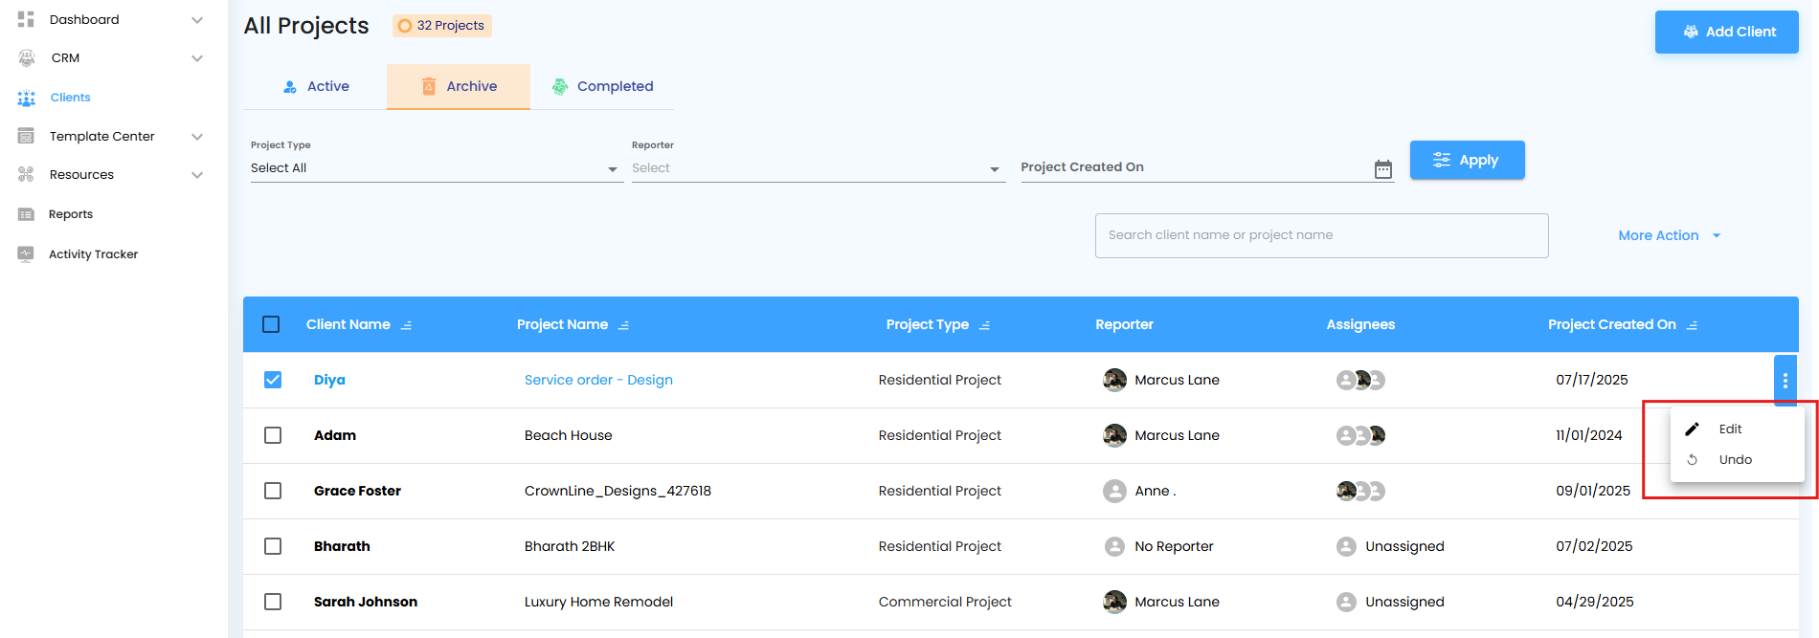Open the Service order - Design project link
The width and height of the screenshot is (1819, 638).
coord(598,380)
